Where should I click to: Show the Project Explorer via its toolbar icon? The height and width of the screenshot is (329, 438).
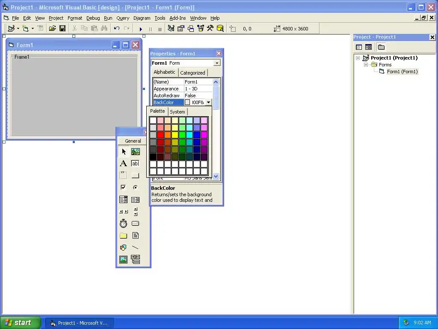tap(171, 29)
